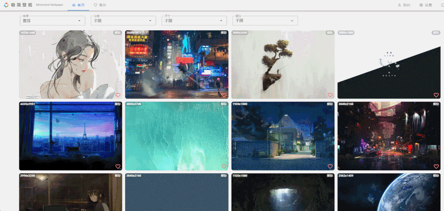Click the colorful 极简壁纸 logo icon

pyautogui.click(x=6, y=5)
